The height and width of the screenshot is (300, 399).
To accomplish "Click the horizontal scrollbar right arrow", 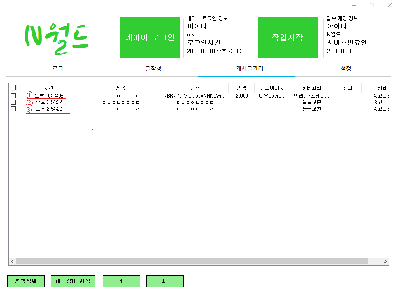I will coord(385,261).
